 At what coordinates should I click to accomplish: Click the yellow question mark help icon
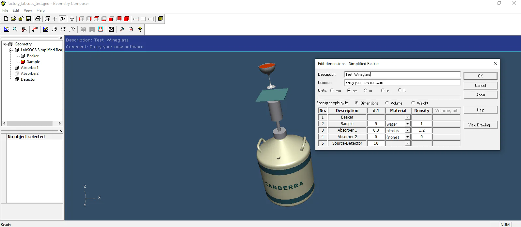(x=140, y=29)
